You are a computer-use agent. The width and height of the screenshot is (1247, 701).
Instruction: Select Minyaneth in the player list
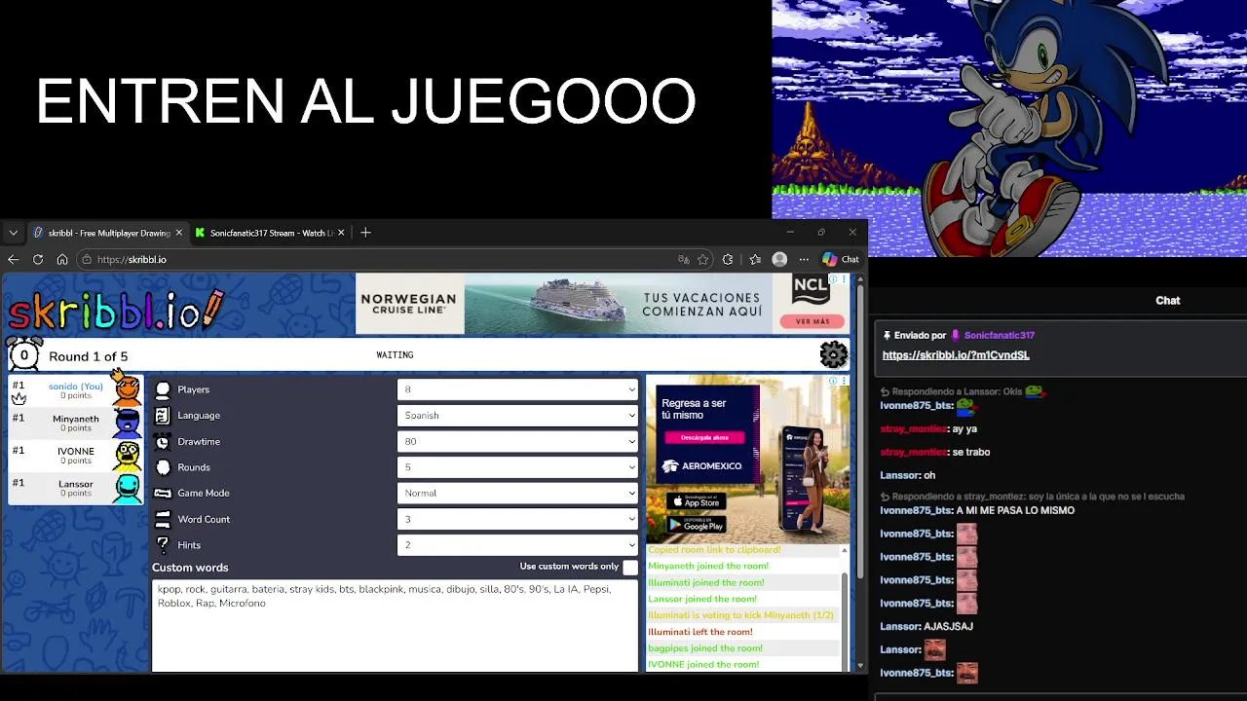(76, 423)
